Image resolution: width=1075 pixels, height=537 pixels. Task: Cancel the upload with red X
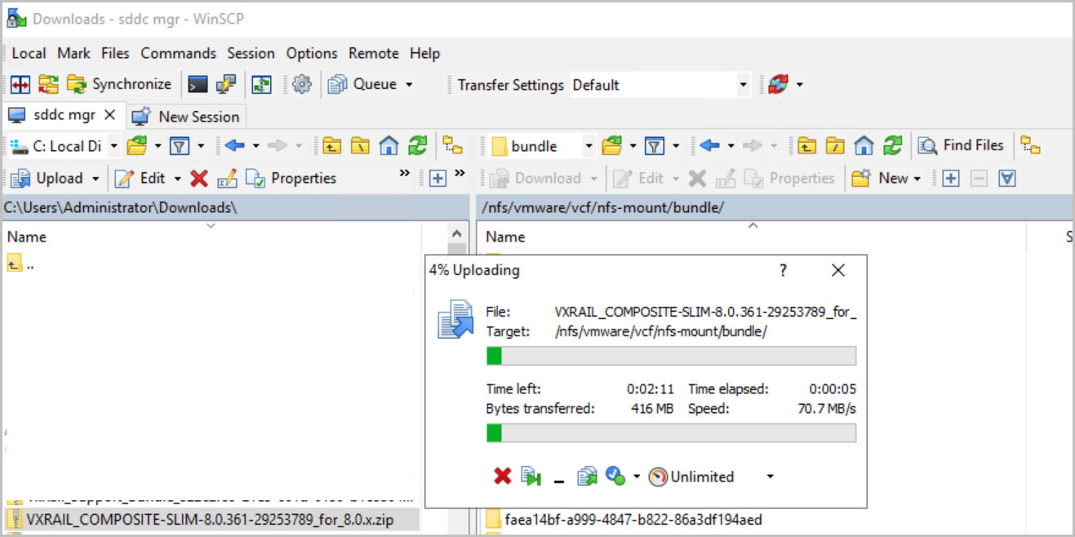(x=503, y=477)
